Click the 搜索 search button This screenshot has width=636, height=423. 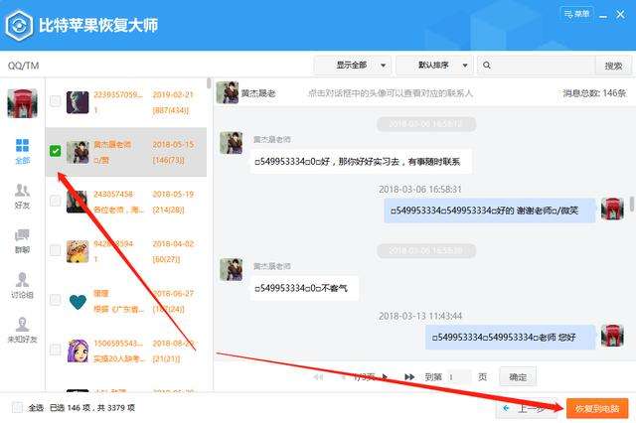coord(613,66)
